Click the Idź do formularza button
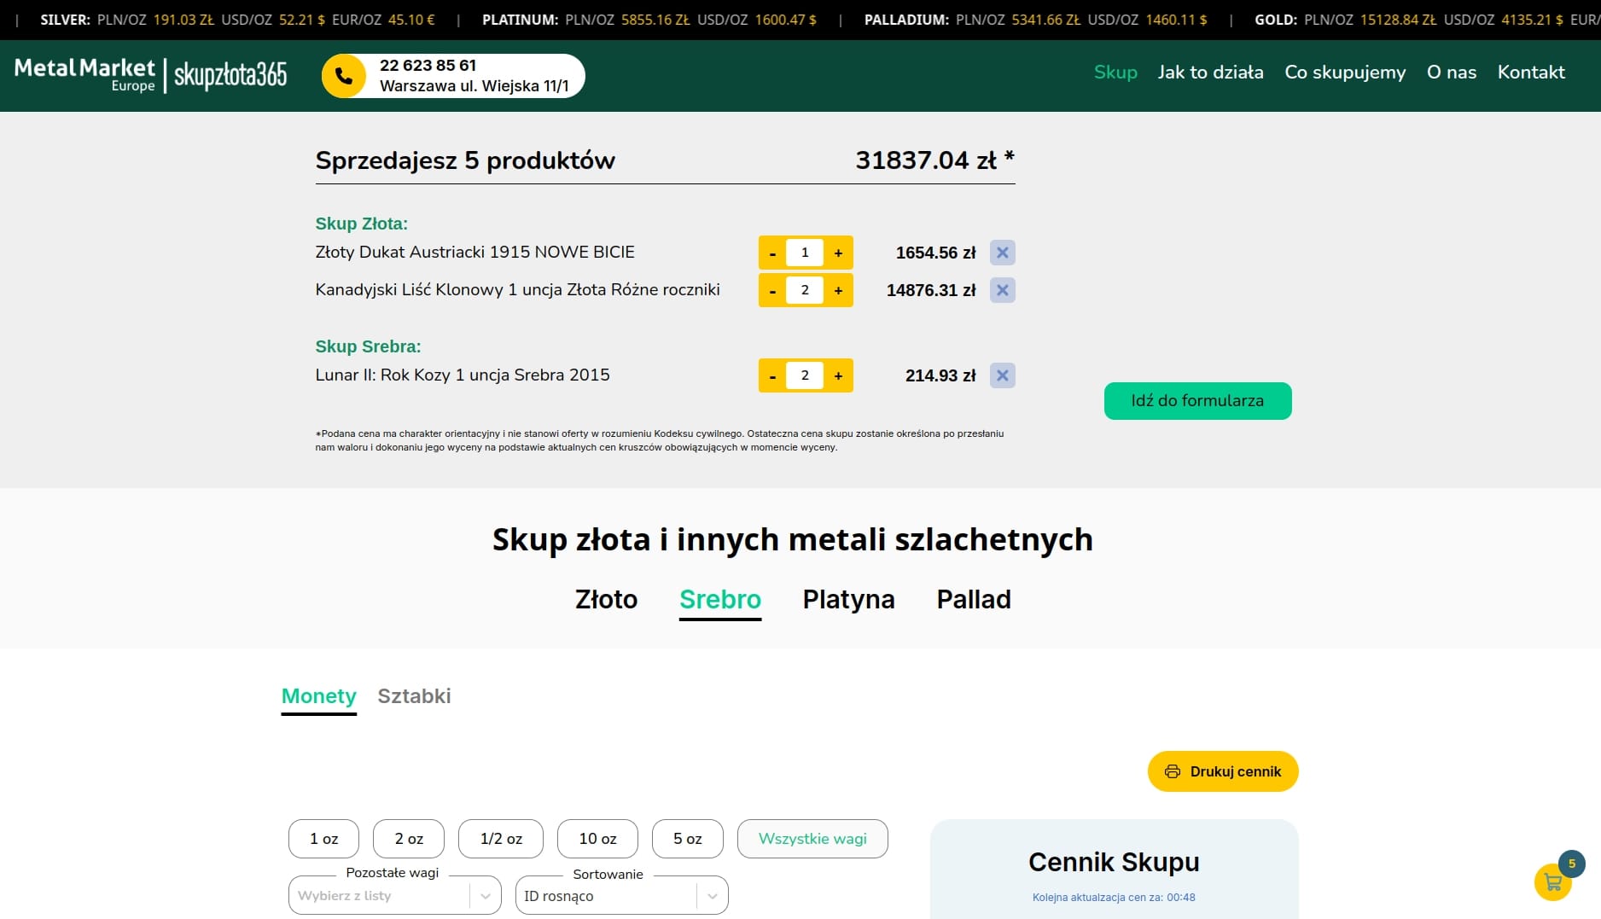 click(1196, 400)
